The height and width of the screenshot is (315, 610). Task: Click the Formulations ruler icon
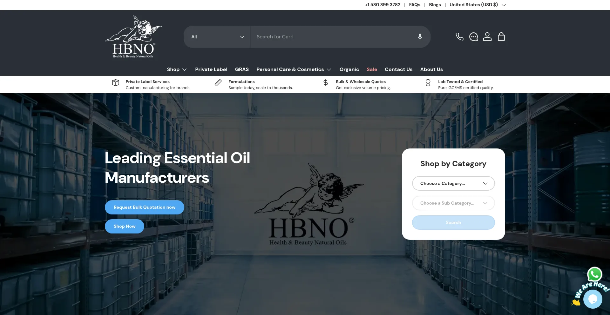tap(218, 83)
